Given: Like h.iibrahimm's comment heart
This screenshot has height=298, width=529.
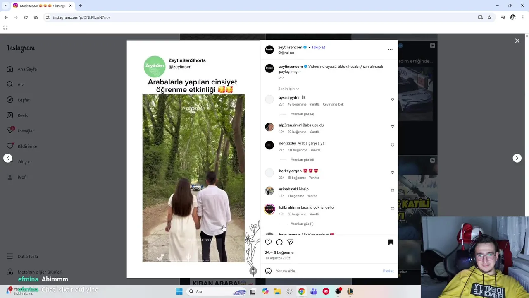Looking at the screenshot, I should pyautogui.click(x=393, y=209).
